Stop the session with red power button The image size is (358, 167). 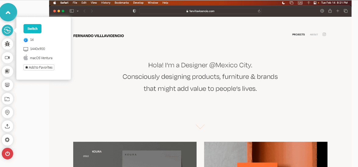coord(8,154)
